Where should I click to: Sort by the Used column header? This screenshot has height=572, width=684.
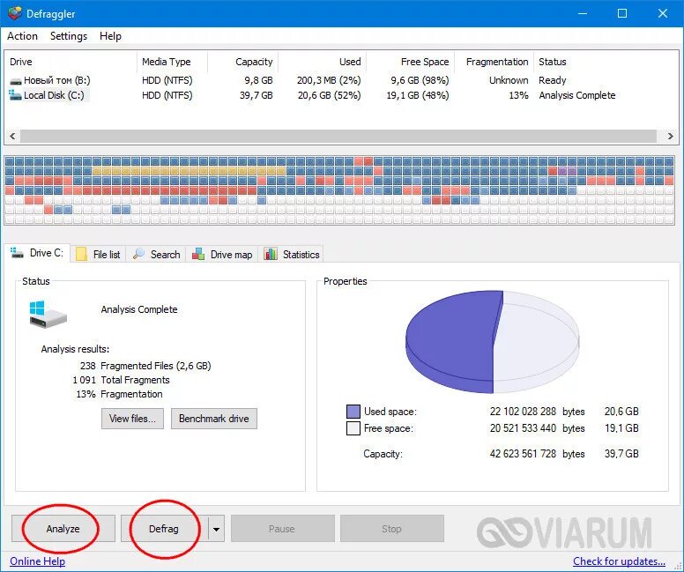[x=323, y=62]
